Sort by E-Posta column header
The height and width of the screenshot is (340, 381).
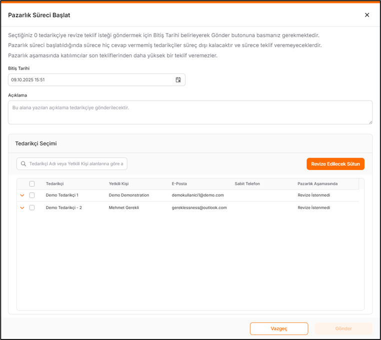coord(179,183)
